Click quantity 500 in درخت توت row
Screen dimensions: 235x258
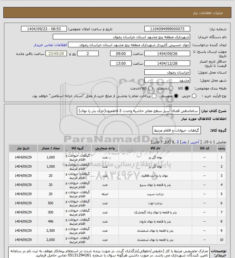51,203
